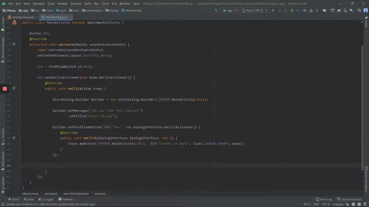The height and width of the screenshot is (207, 369).
Task: Click the Make Project hammer icon
Action: [216, 10]
